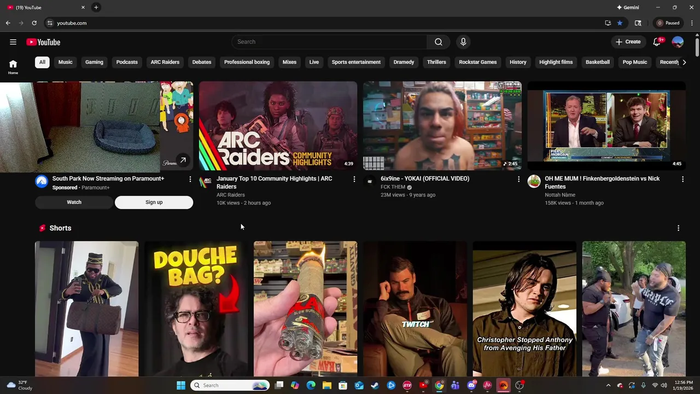This screenshot has width=700, height=394.
Task: Open ARC Raiders channel avatar
Action: tap(206, 182)
